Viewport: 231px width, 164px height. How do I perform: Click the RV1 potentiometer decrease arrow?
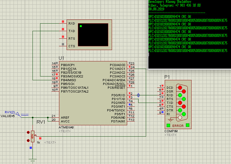tap(28, 141)
